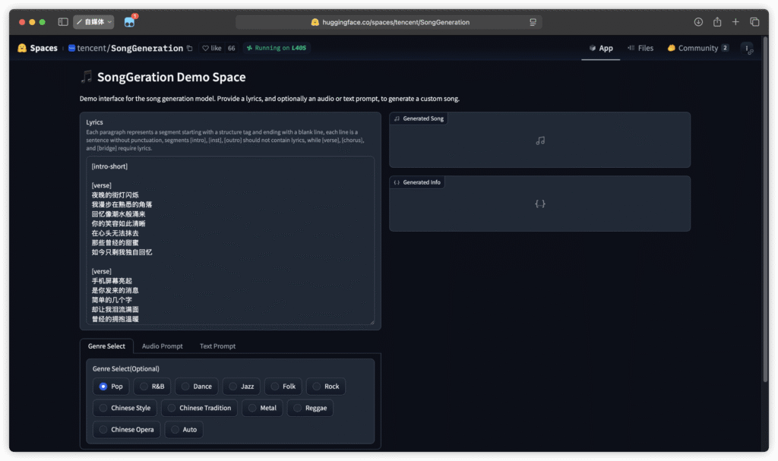Select the R&B genre radio button

[x=152, y=386]
